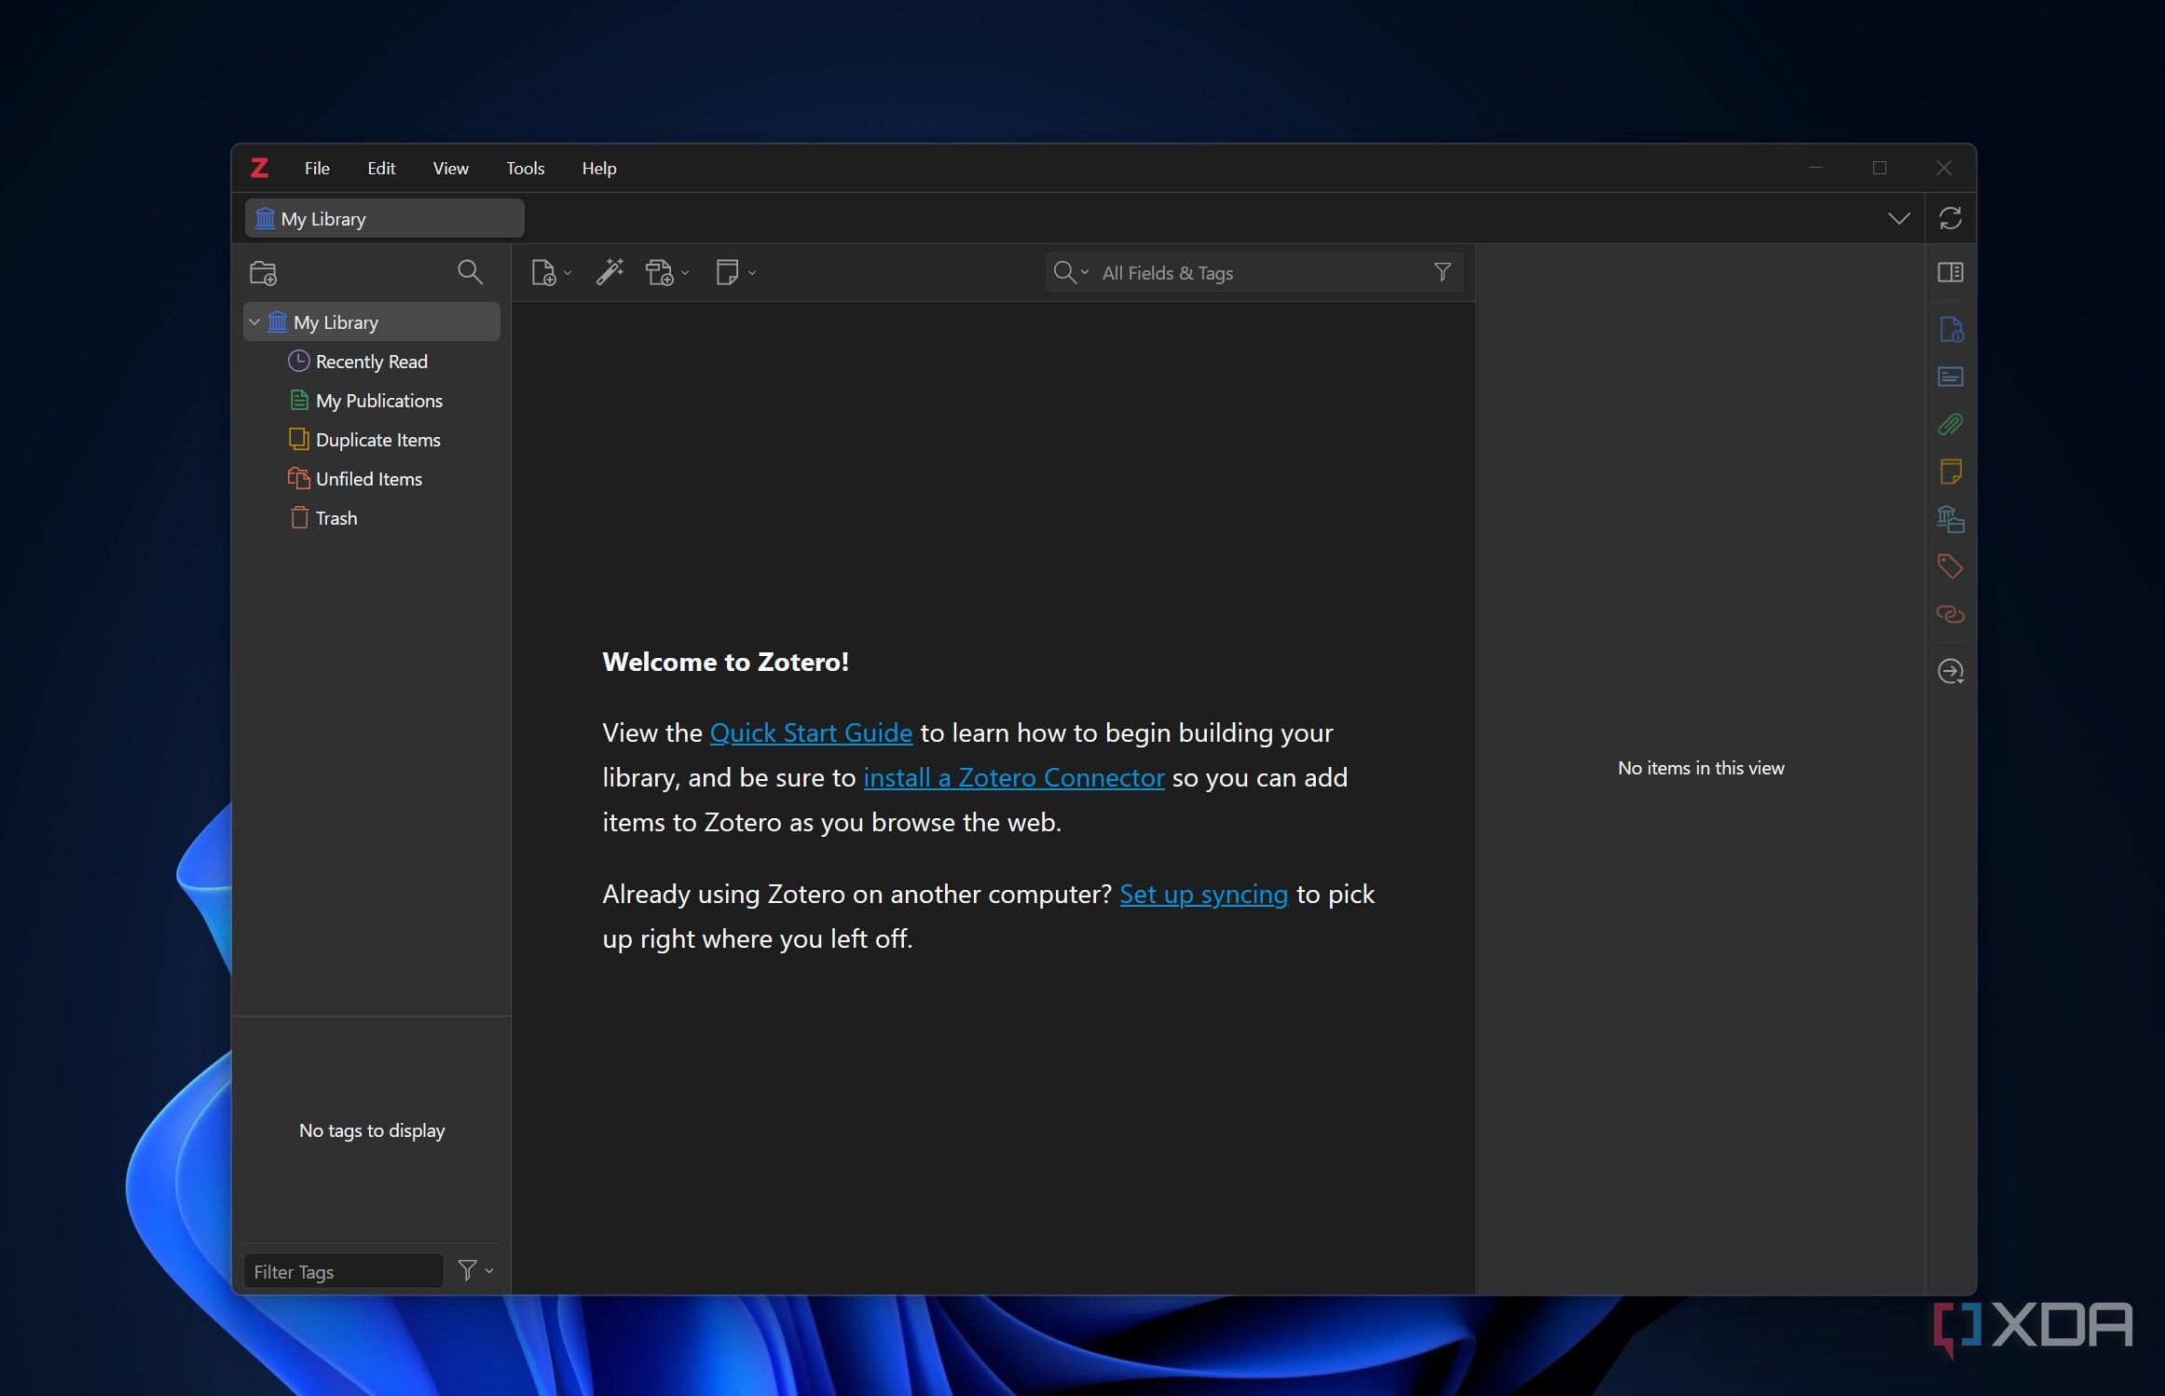Open Add Item by Identifier wand
The image size is (2165, 1396).
click(x=610, y=272)
